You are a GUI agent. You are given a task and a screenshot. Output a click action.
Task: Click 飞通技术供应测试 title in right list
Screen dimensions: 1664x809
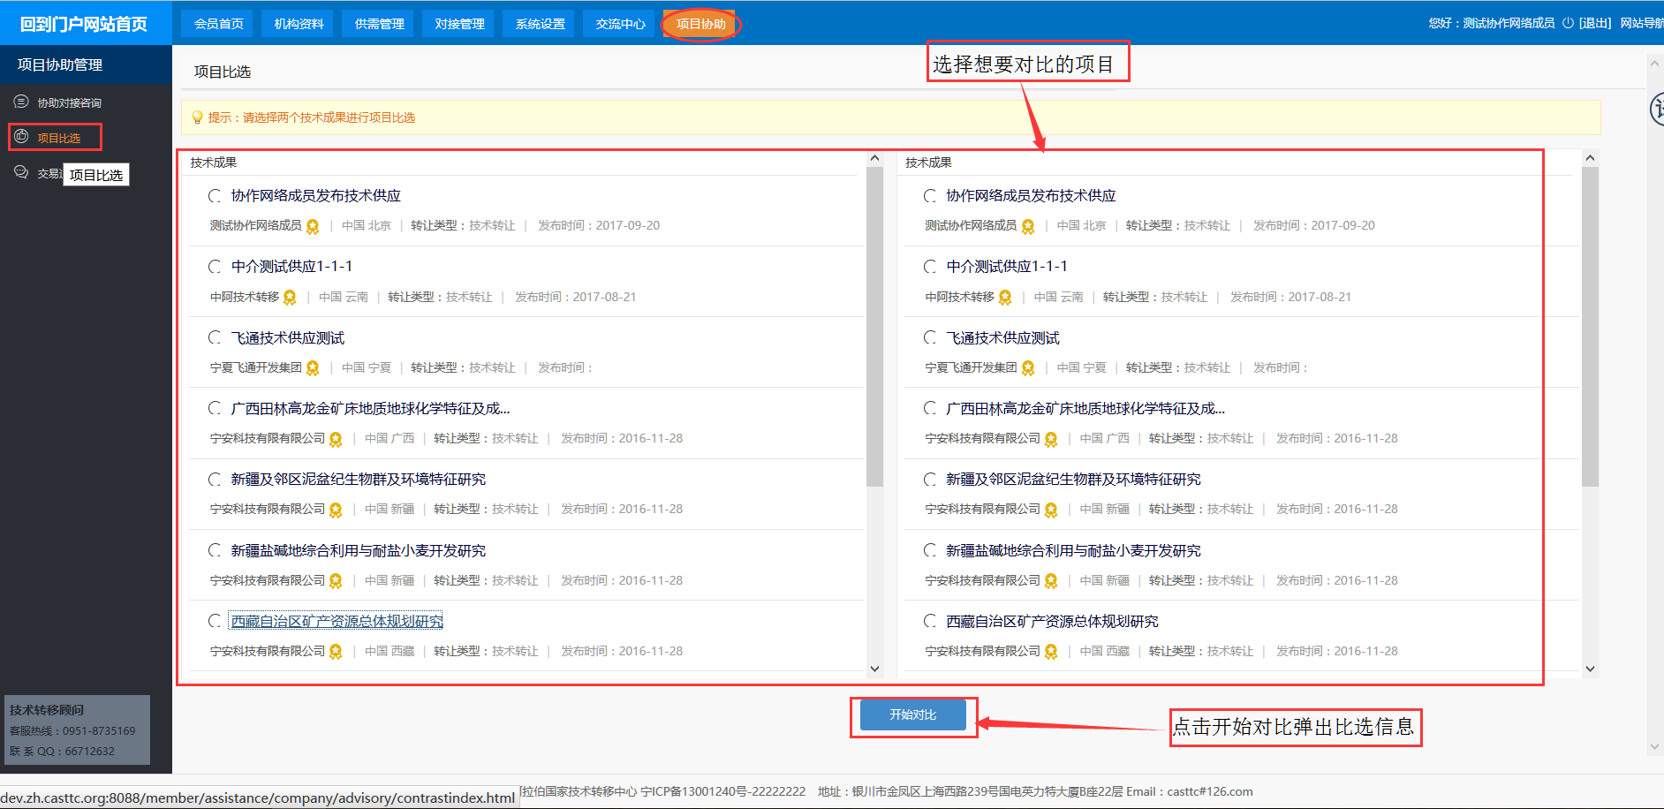coord(1002,337)
